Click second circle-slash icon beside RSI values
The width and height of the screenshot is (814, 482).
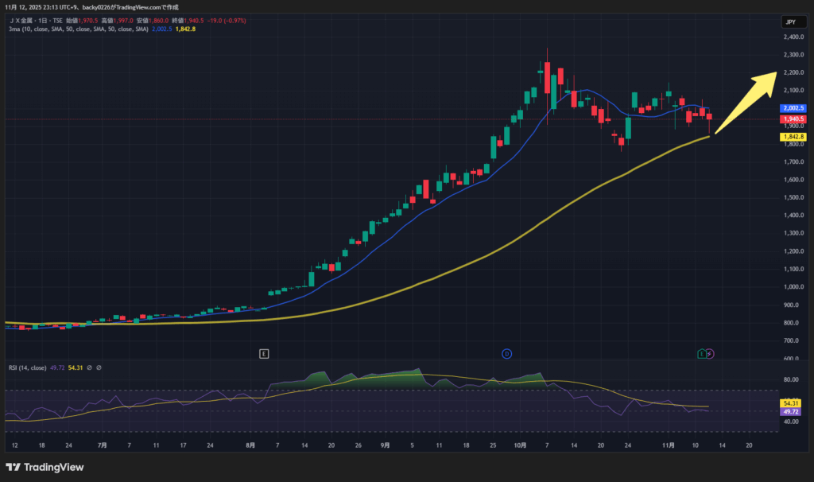point(100,367)
